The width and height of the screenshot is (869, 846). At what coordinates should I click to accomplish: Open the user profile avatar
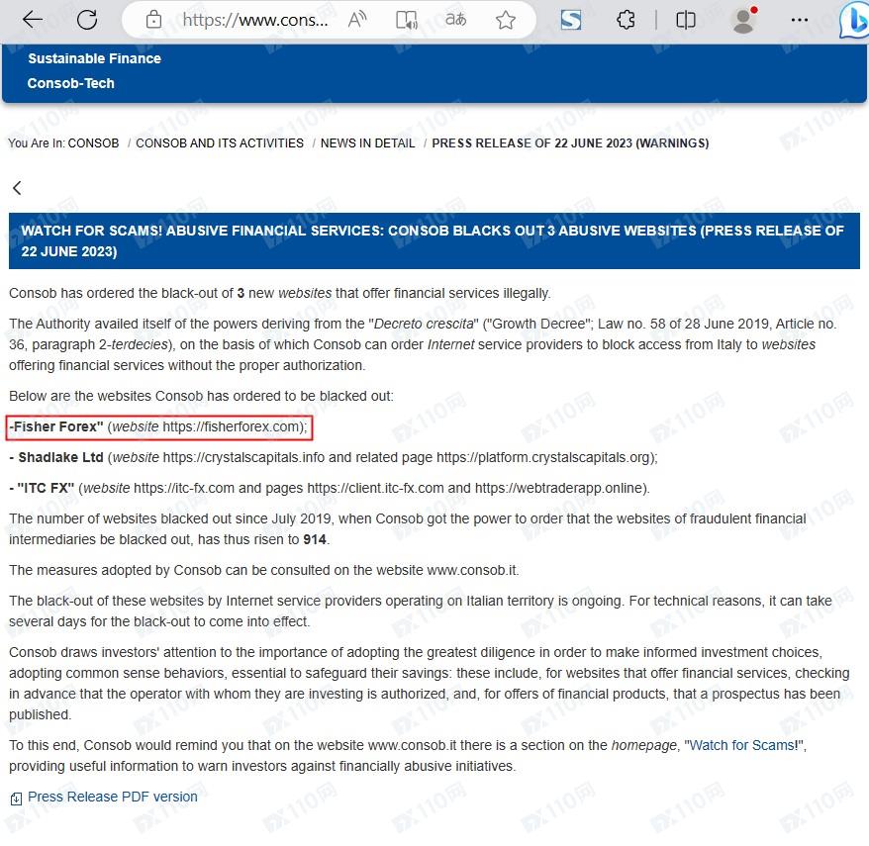743,20
